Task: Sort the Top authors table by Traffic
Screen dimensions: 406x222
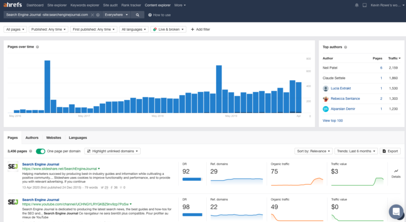Action: pyautogui.click(x=394, y=59)
